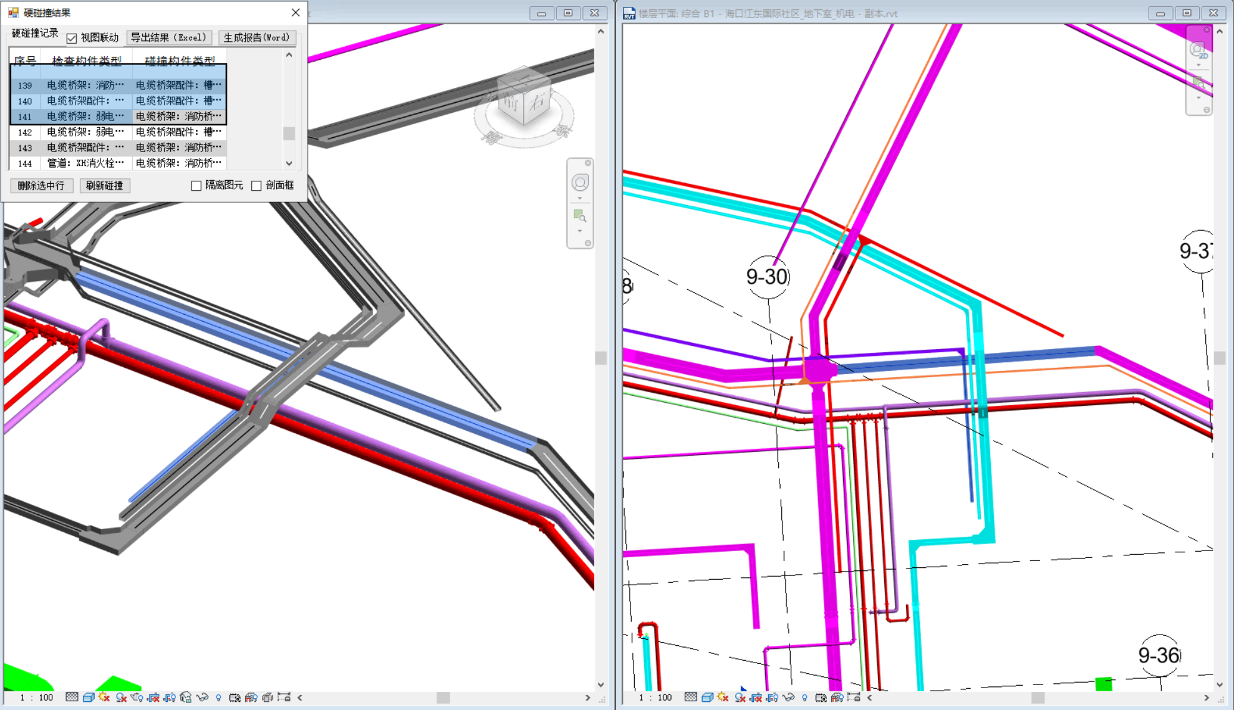Screen dimensions: 1234x710
Task: Select collision row 139
Action: point(118,85)
